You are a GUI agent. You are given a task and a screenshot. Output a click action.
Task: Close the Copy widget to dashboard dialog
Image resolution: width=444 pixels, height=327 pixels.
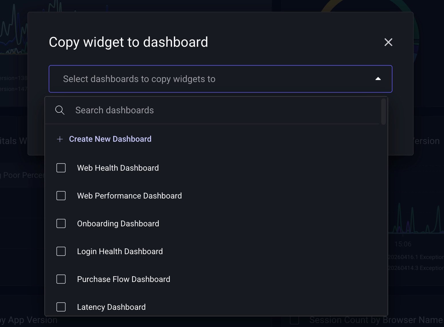388,42
